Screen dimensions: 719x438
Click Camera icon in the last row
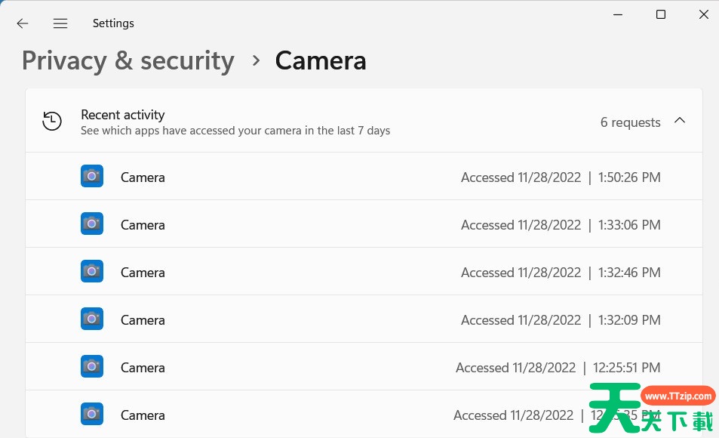(92, 414)
